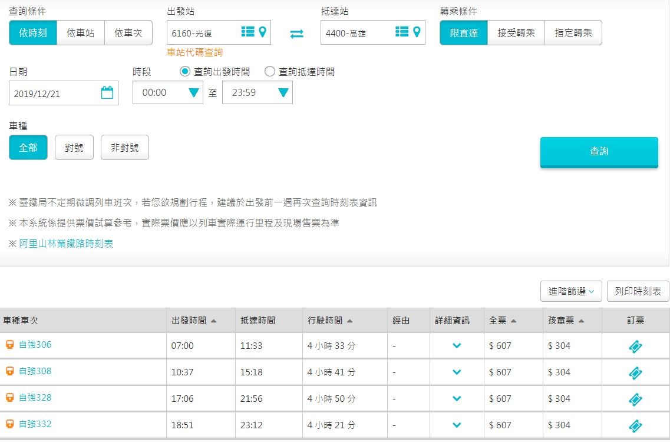Open start time 00:00 dropdown

point(168,93)
